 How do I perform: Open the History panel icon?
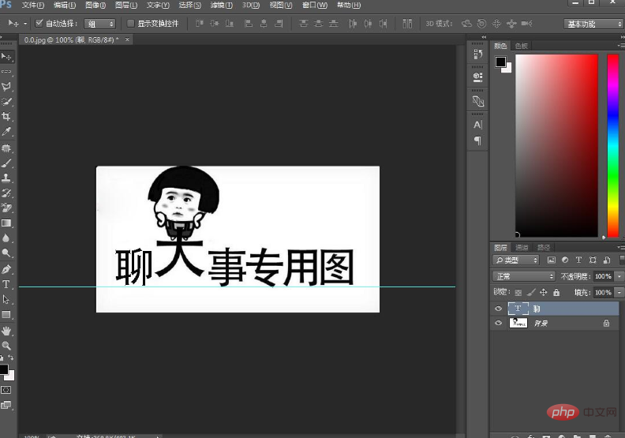[x=477, y=54]
